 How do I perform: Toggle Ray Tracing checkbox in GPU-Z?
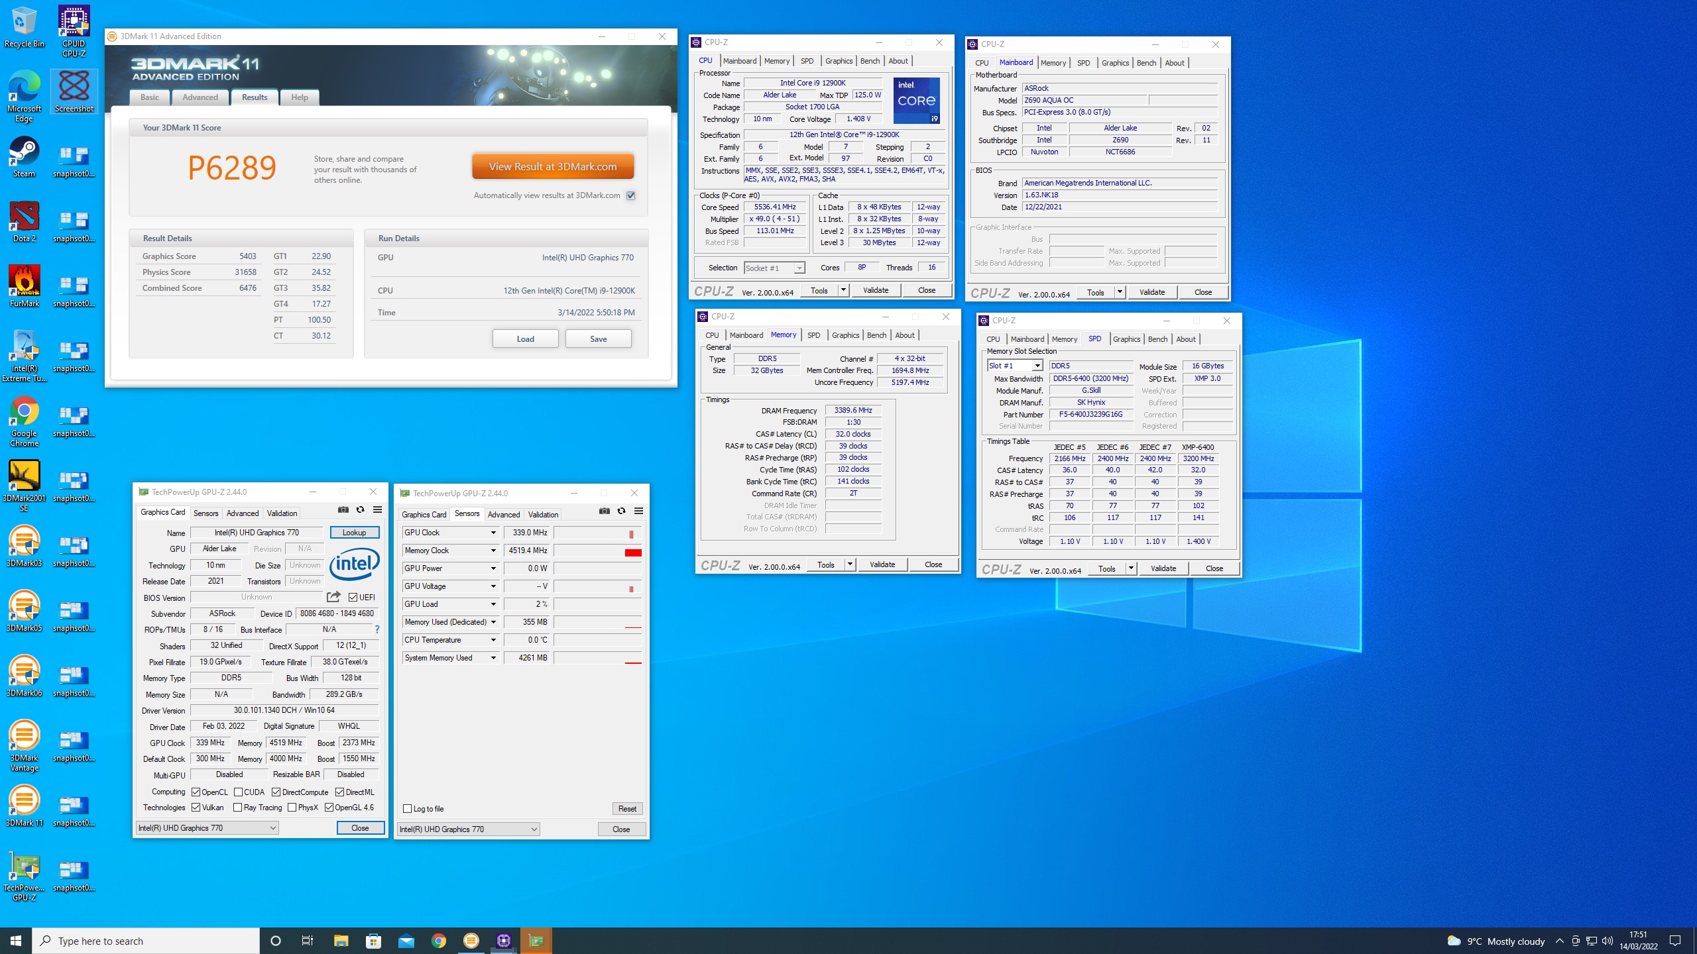(238, 808)
